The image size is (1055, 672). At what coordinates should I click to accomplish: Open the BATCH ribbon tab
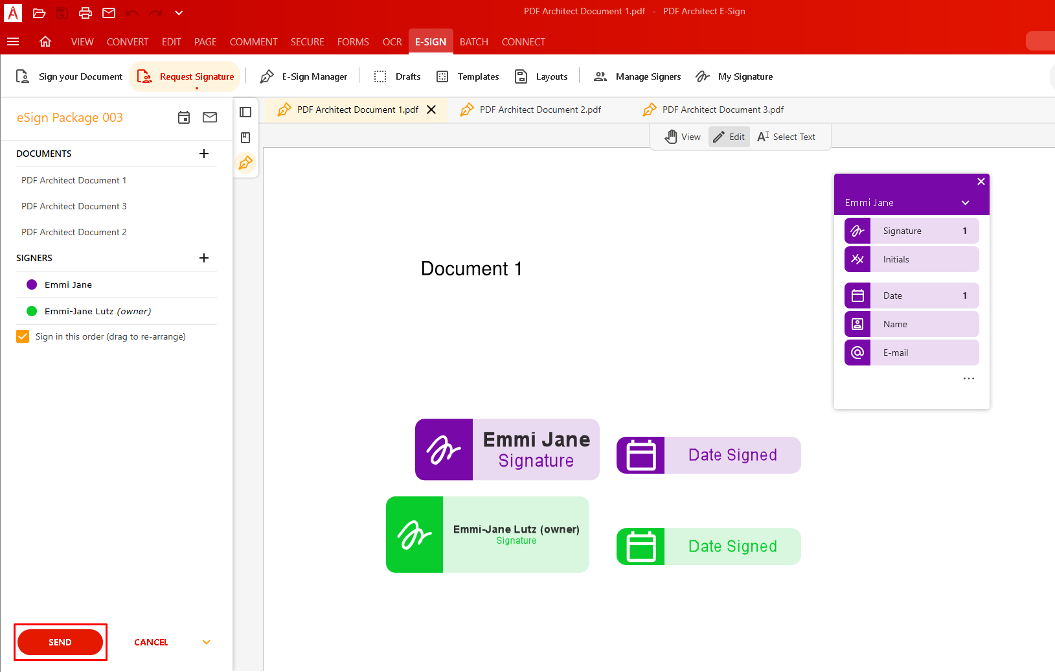click(474, 41)
